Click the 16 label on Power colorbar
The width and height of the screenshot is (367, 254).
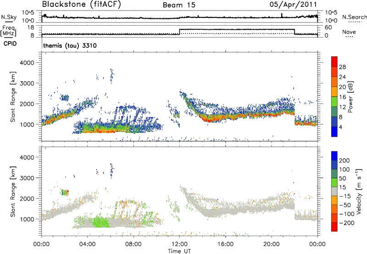pyautogui.click(x=342, y=97)
